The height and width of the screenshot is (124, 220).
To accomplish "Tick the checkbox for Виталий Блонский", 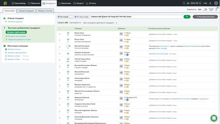I will pos(59,73).
